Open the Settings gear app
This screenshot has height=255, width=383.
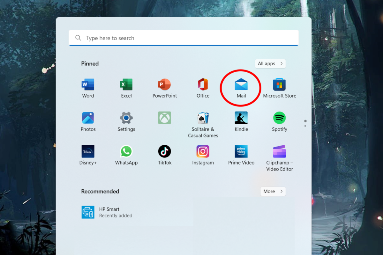click(126, 122)
